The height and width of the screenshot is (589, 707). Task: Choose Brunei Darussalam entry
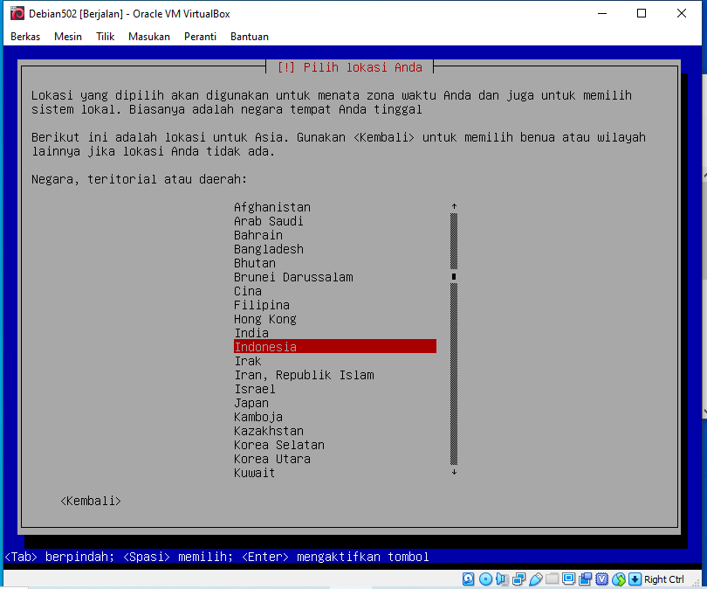pyautogui.click(x=335, y=277)
